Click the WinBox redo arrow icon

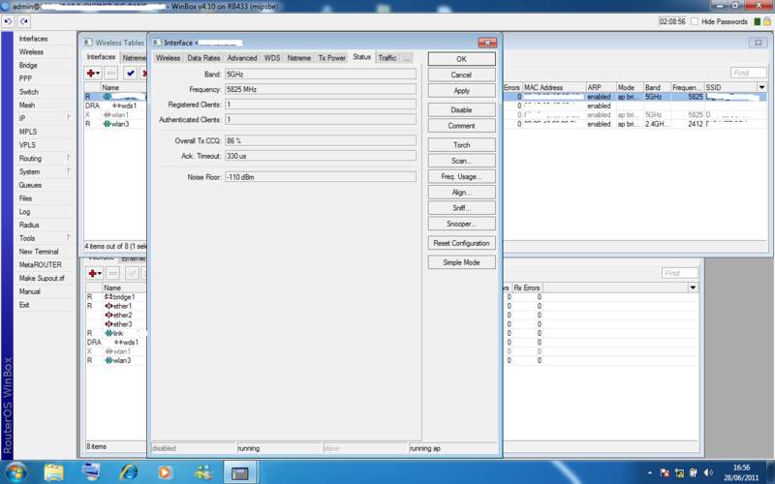[x=23, y=21]
